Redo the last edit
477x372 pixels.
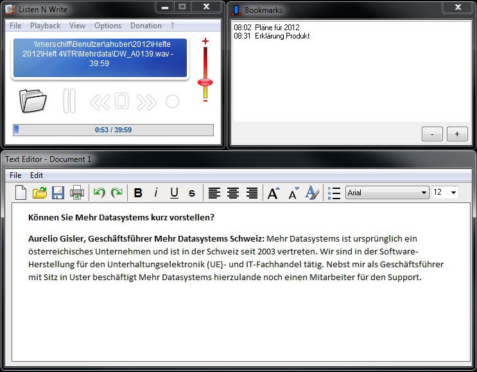coord(117,193)
